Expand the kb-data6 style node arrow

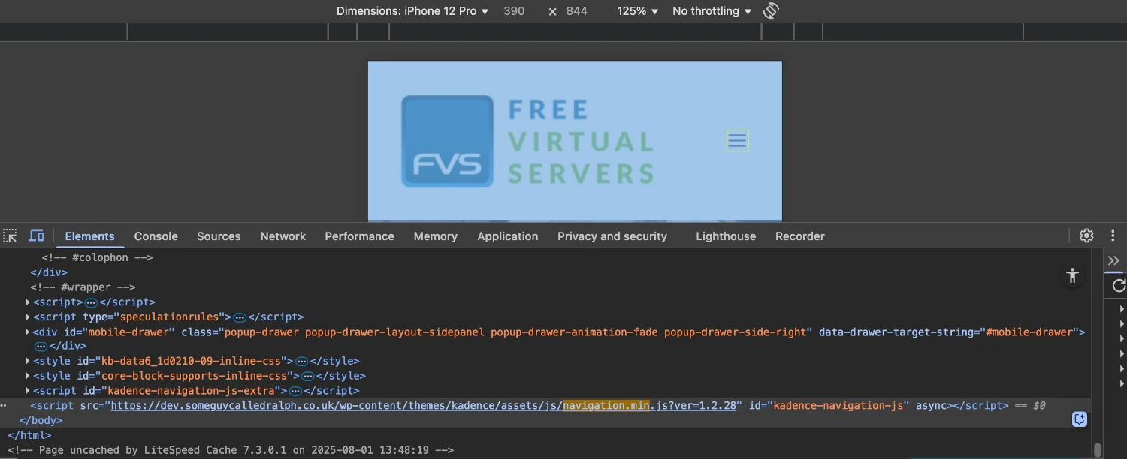pyautogui.click(x=28, y=361)
